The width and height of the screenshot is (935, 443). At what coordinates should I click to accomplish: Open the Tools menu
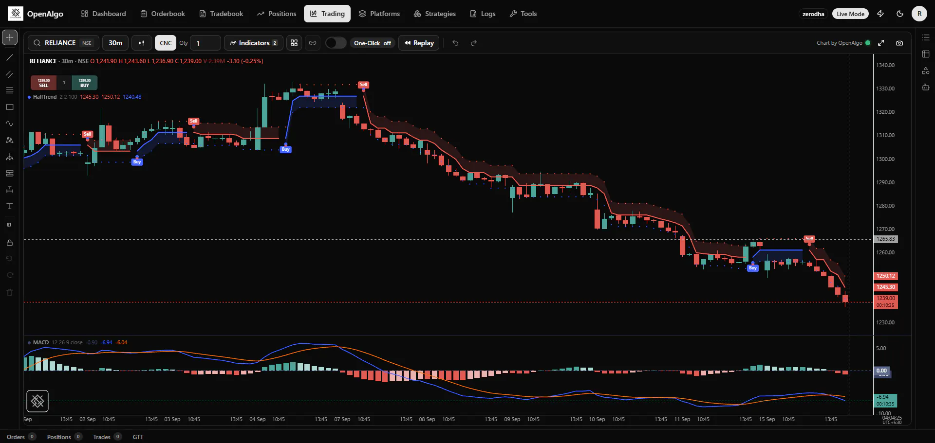pos(523,14)
